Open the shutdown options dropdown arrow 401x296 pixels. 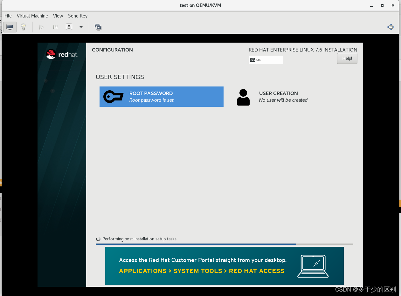pos(81,27)
